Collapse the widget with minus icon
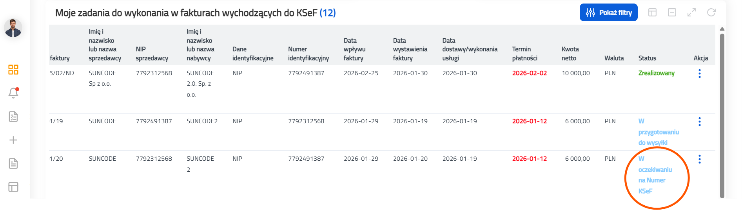Screen dimensions: 742x210 coord(672,13)
